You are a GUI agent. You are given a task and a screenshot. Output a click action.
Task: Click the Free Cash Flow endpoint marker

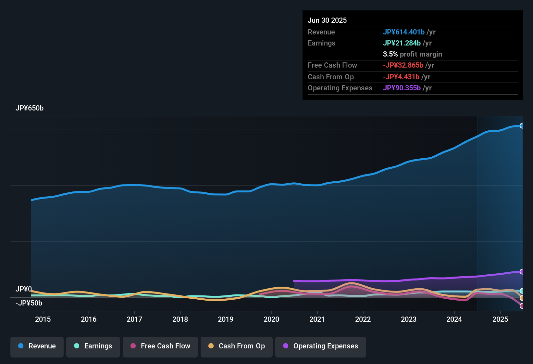point(522,305)
